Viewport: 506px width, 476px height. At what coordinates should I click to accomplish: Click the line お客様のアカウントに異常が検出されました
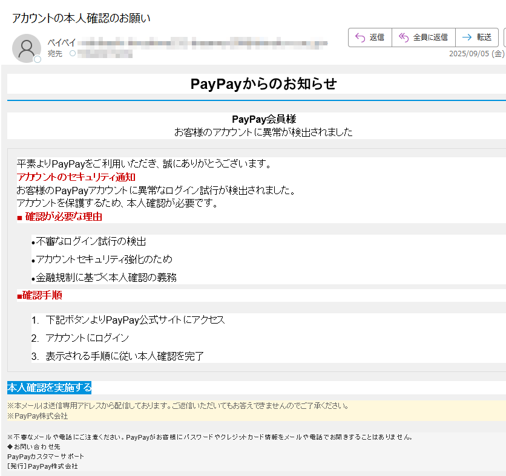point(263,132)
